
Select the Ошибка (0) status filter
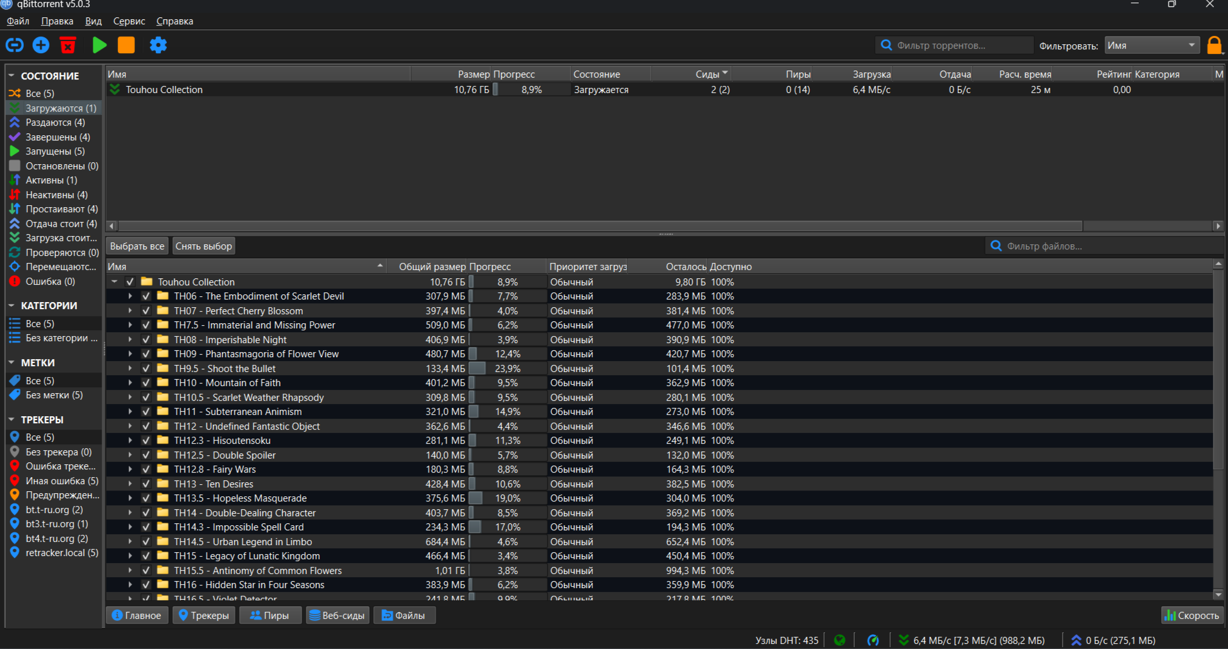click(54, 282)
